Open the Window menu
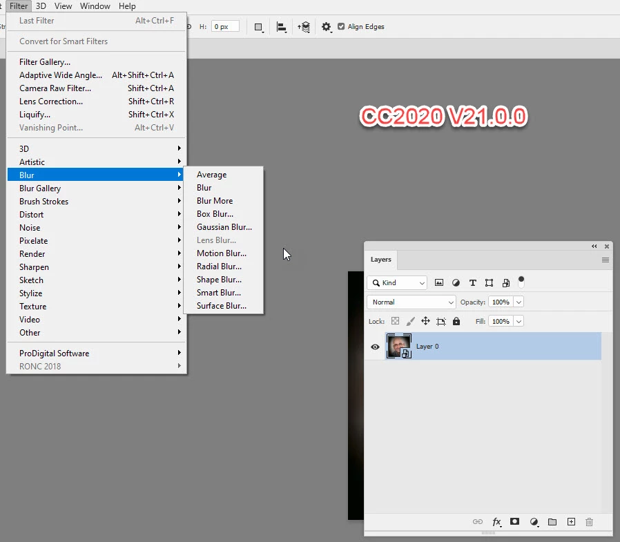The width and height of the screenshot is (620, 542). coord(95,6)
